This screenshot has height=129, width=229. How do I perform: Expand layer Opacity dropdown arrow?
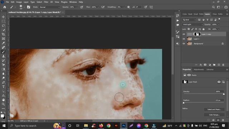point(219,24)
